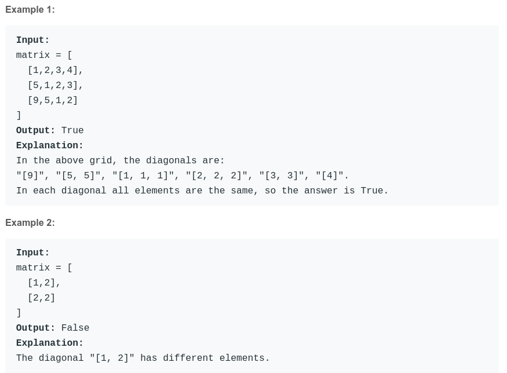Click the "matrix = [" line in Example 2
Screen dimensions: 507x373
point(44,268)
